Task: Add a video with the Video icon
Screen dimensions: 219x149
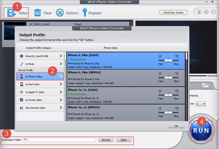Action: click(11, 13)
